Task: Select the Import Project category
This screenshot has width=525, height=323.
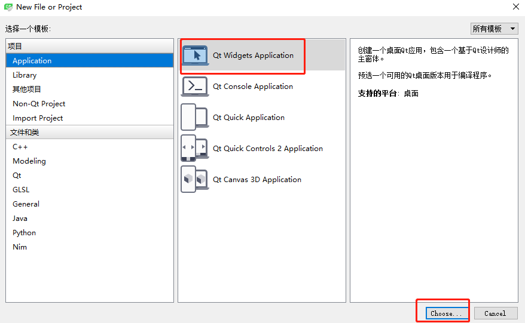Action: tap(90, 118)
